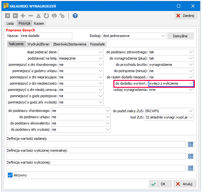Switch to the Lista tab
Screen dimensions: 203x194
point(10,24)
